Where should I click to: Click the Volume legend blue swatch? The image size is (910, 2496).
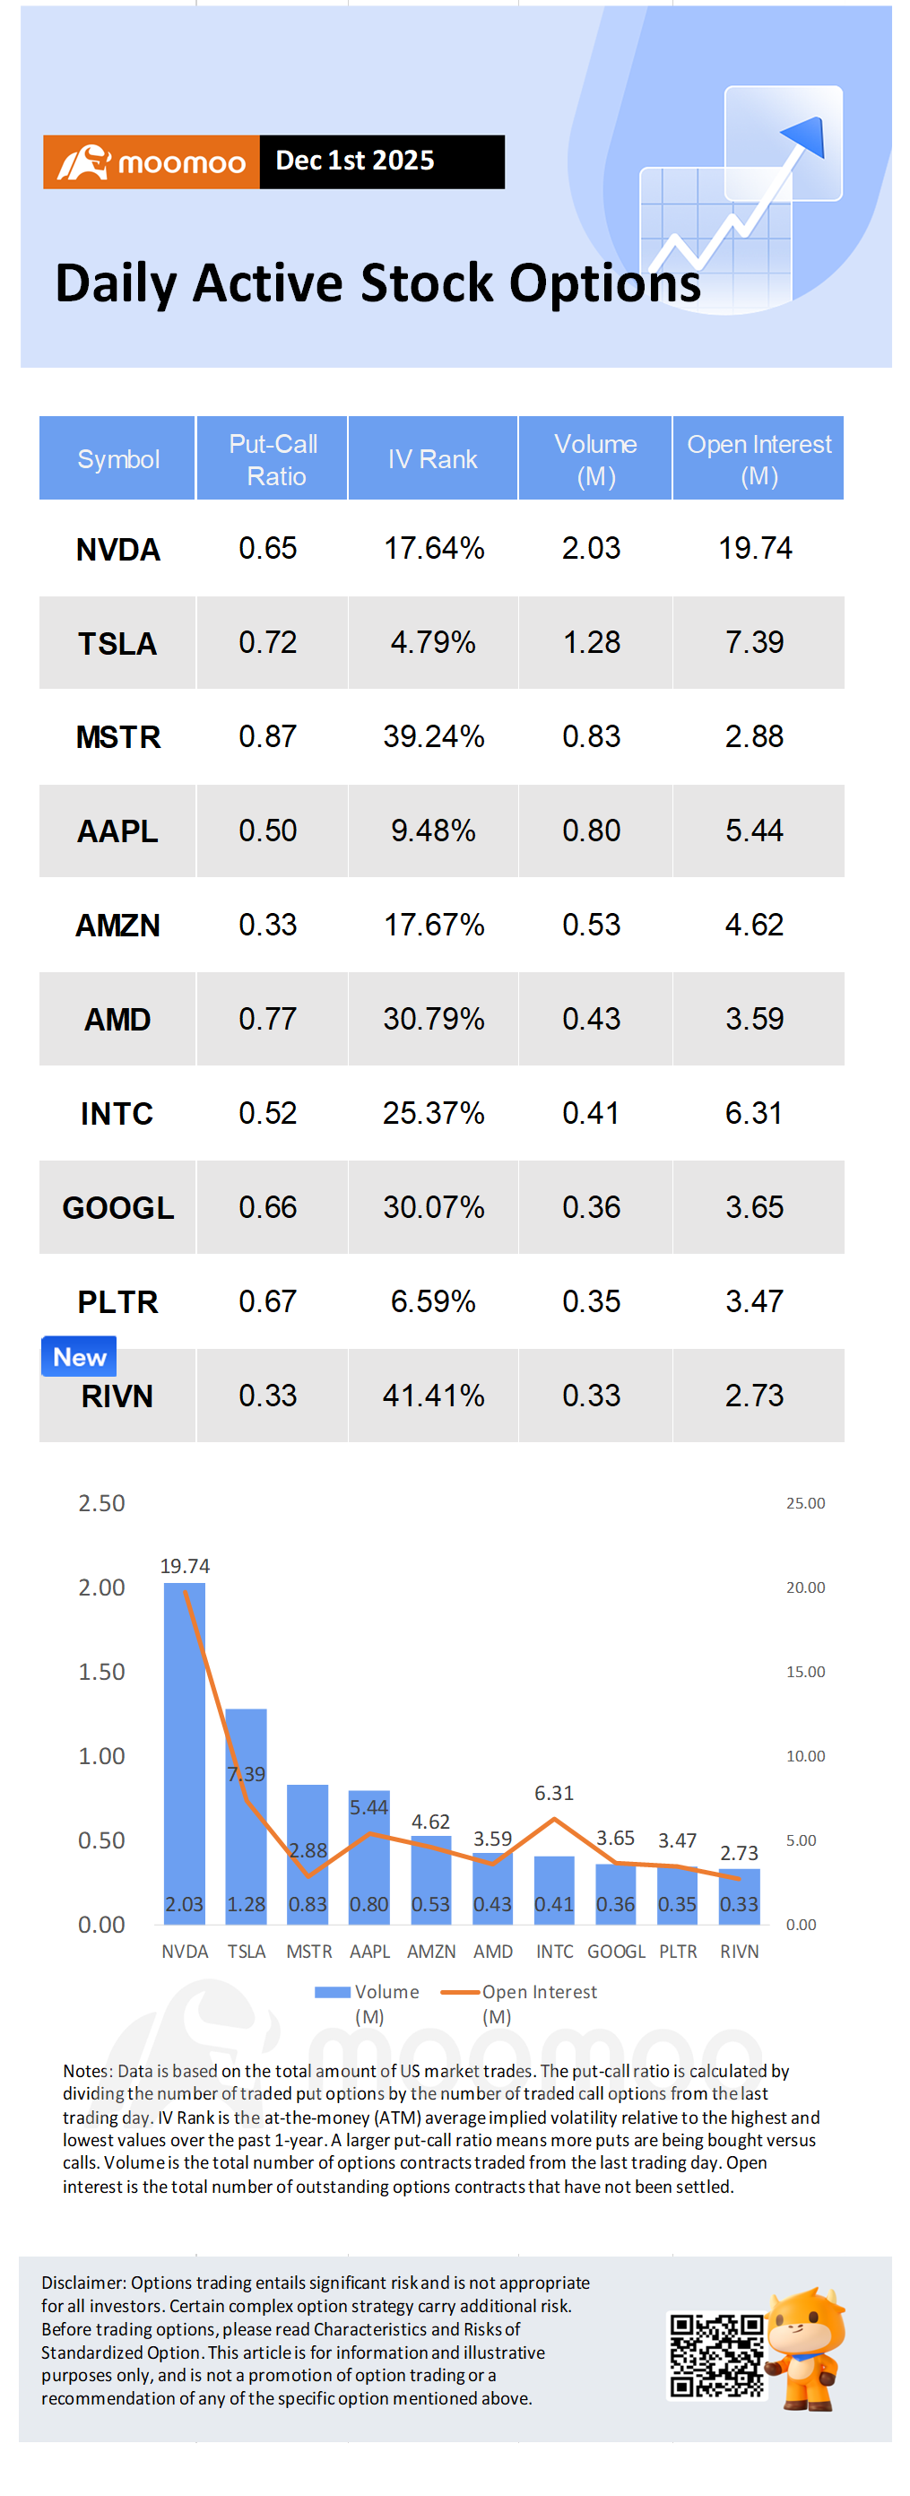[332, 1992]
